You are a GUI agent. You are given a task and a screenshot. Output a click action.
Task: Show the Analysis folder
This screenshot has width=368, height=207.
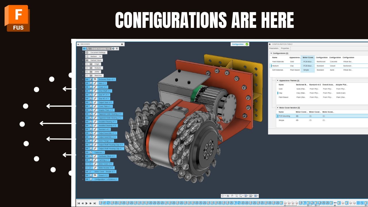pyautogui.click(x=87, y=68)
